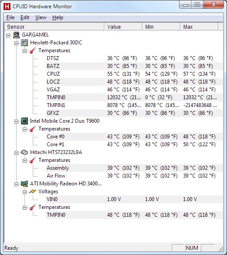Viewport: 227px width, 255px height.
Task: Click the GARGAMEL computer icon
Action: point(17,35)
